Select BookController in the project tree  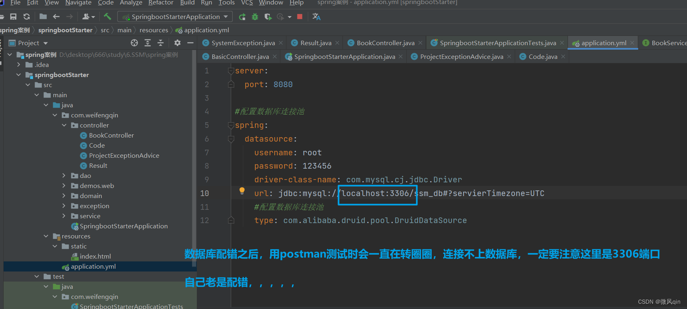[x=111, y=135]
